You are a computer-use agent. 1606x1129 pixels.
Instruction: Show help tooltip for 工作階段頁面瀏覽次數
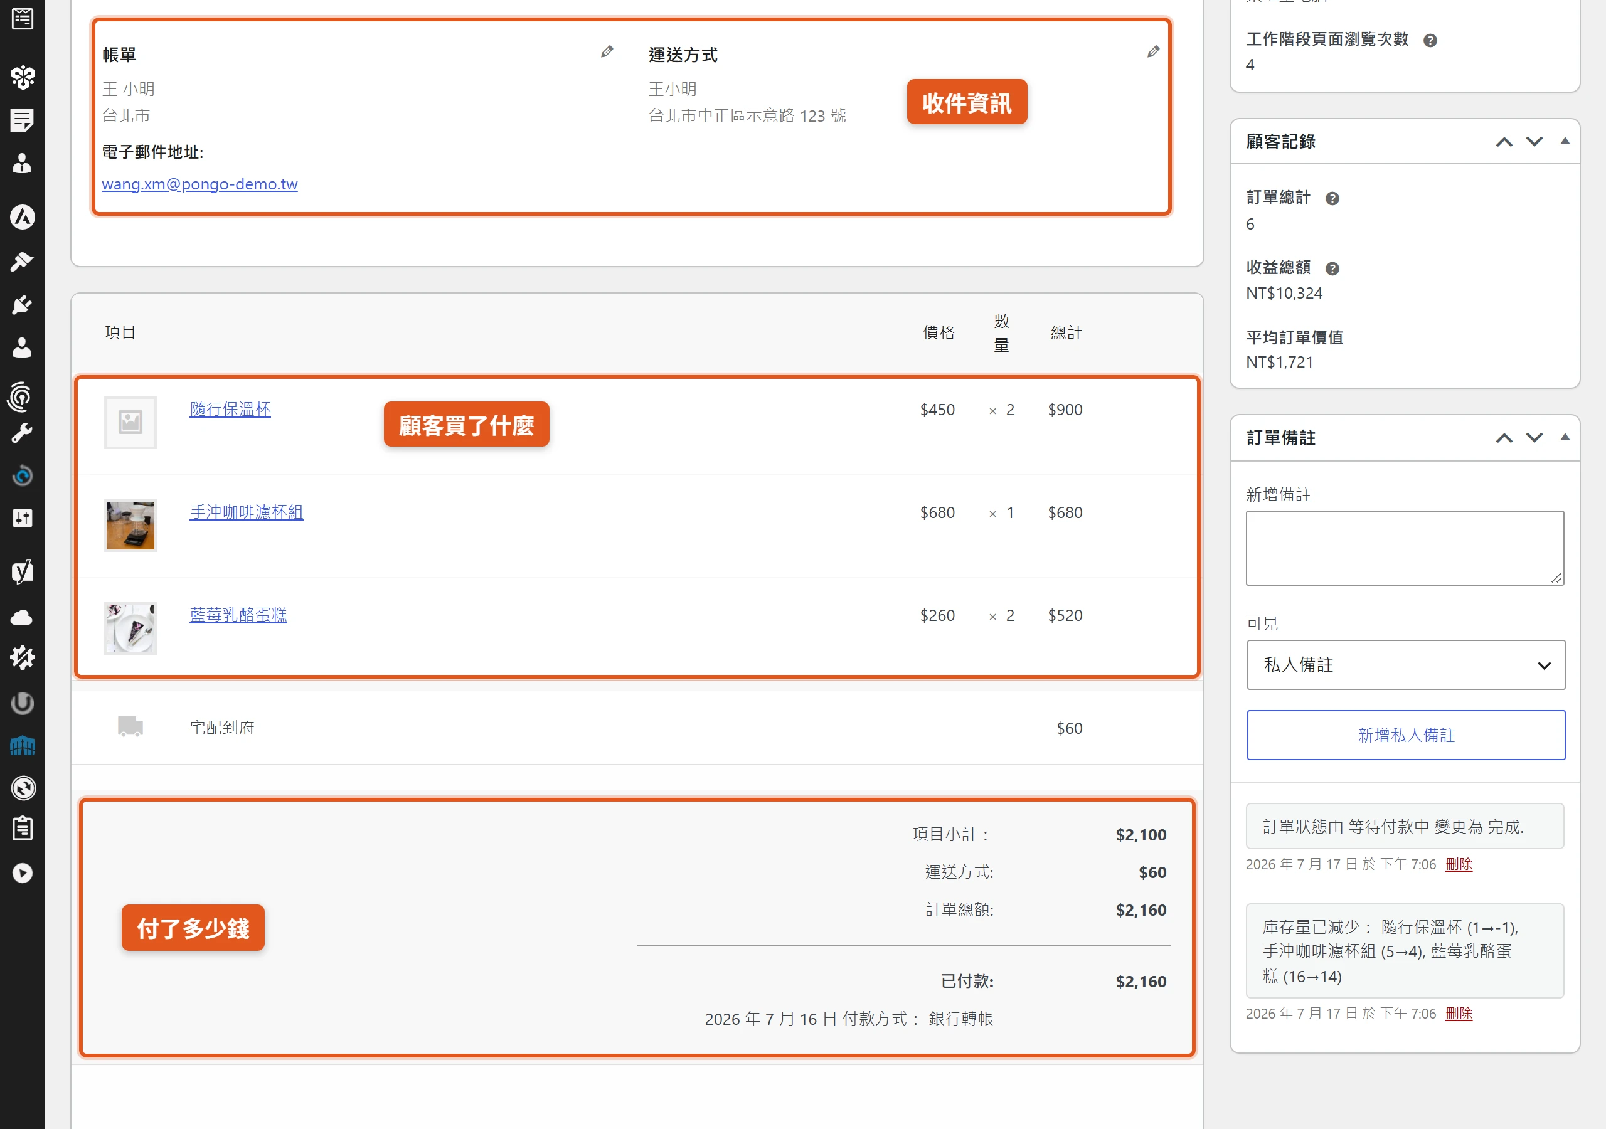click(1430, 41)
